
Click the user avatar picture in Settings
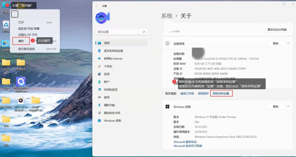(101, 18)
